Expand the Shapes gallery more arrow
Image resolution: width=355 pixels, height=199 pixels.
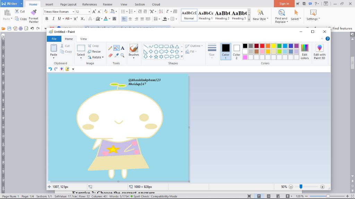(182, 57)
